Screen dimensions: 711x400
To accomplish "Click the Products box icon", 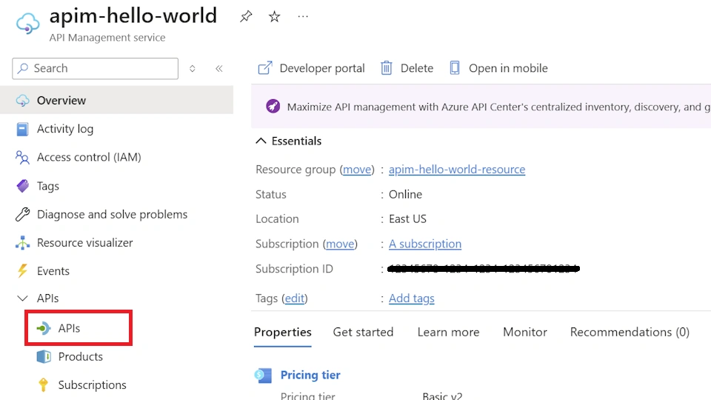I will pos(44,357).
